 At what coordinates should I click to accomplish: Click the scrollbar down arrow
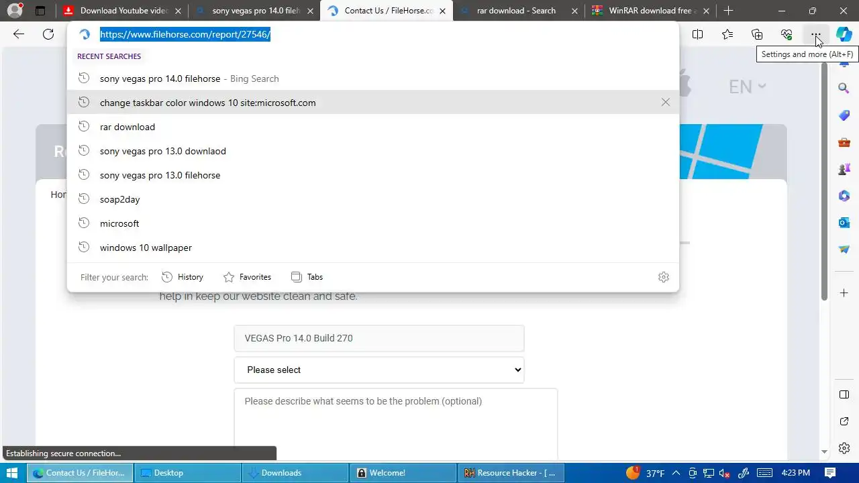pos(825,452)
